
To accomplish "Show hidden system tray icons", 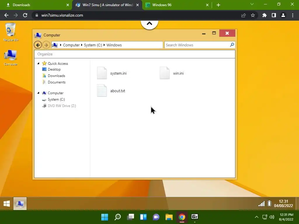I will click(x=257, y=217).
